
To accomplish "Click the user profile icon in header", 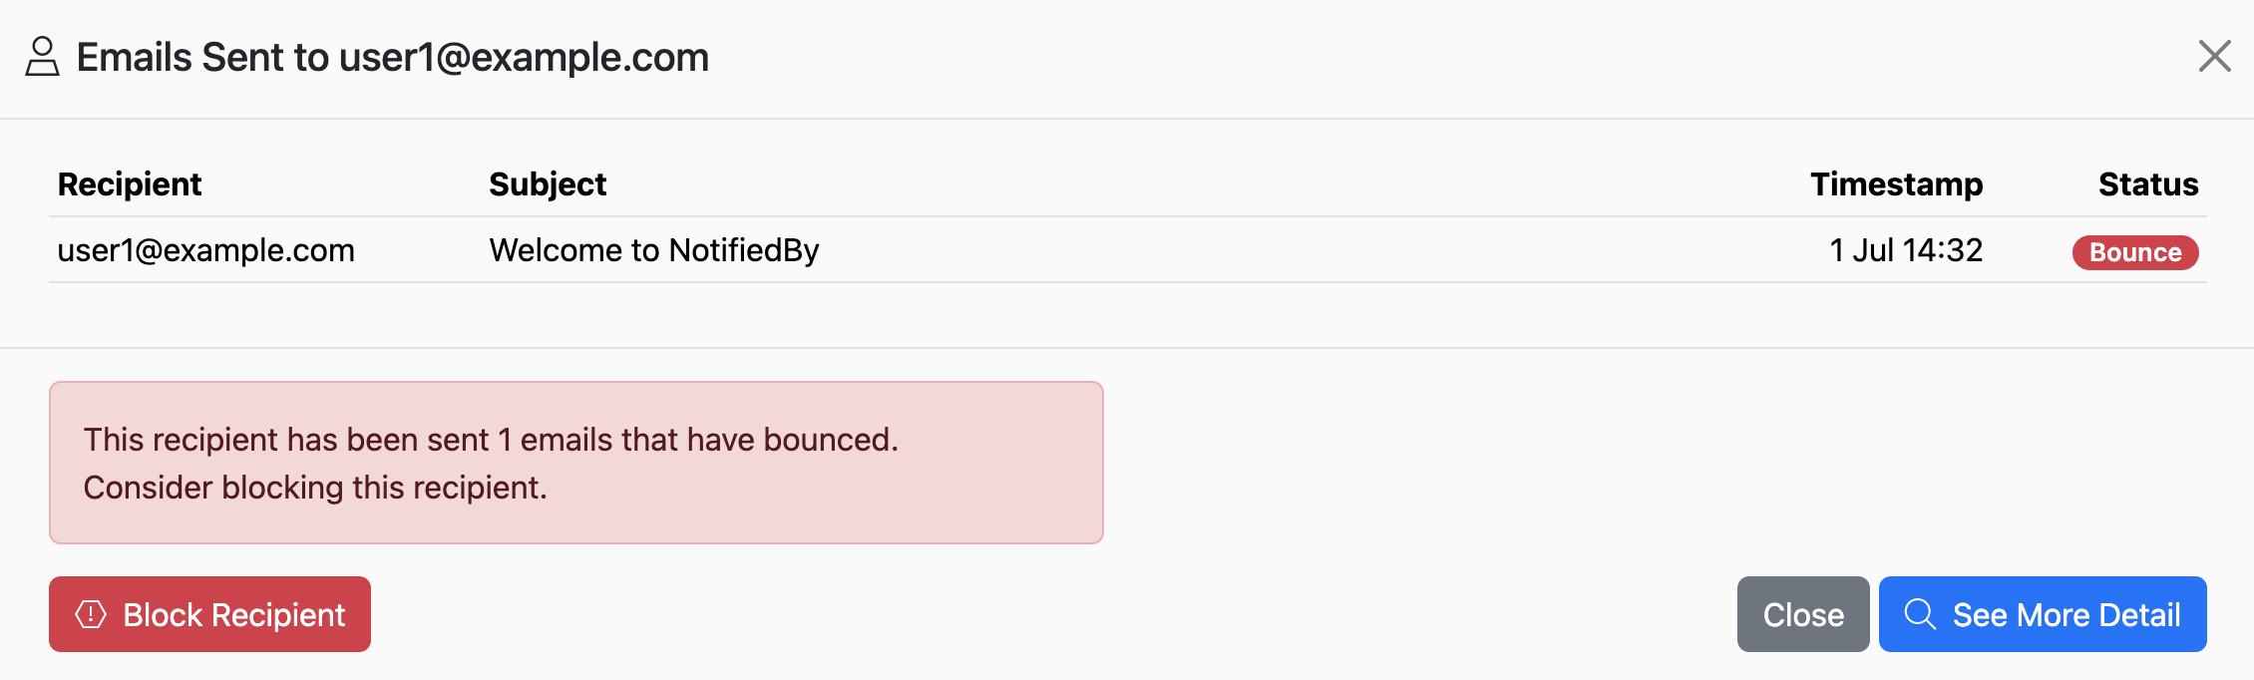I will pyautogui.click(x=42, y=57).
